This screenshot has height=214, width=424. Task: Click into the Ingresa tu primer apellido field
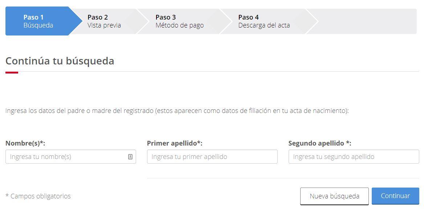tap(212, 157)
